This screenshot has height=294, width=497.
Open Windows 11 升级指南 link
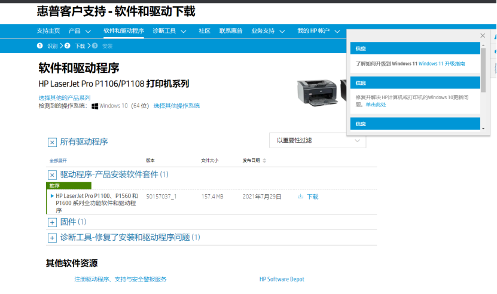442,64
